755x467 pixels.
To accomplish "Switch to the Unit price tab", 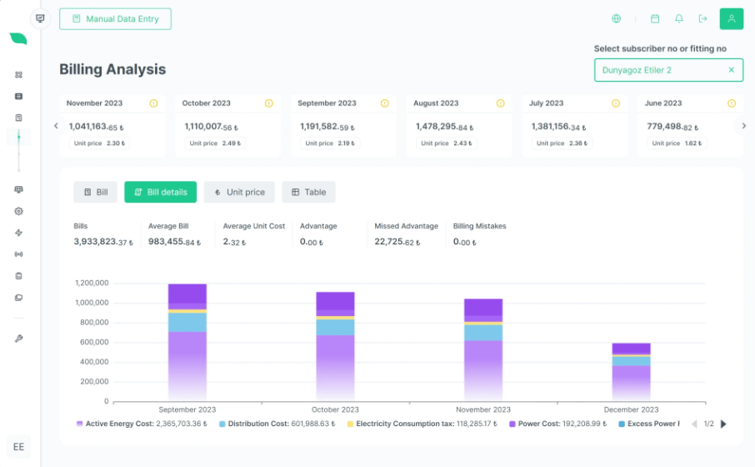I will click(239, 193).
